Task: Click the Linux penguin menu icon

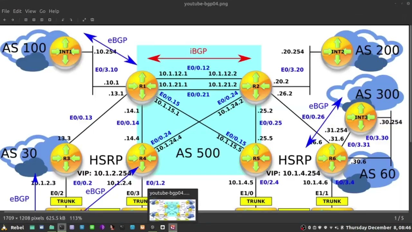Action: (x=4, y=227)
